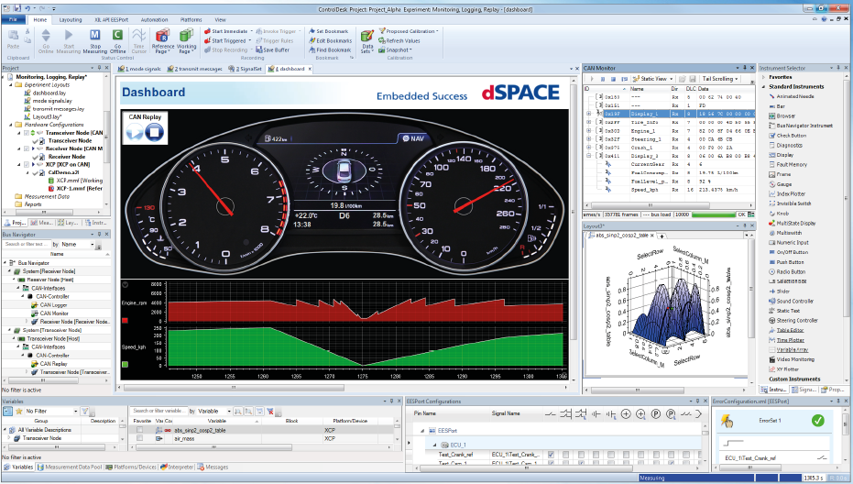Click the CAN Replay stop button
This screenshot has width=853, height=484.
[155, 132]
